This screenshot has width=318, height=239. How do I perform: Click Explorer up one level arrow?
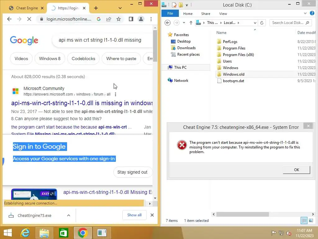tap(191, 23)
